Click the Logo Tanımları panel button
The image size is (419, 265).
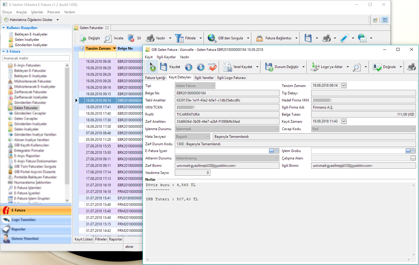point(23,220)
